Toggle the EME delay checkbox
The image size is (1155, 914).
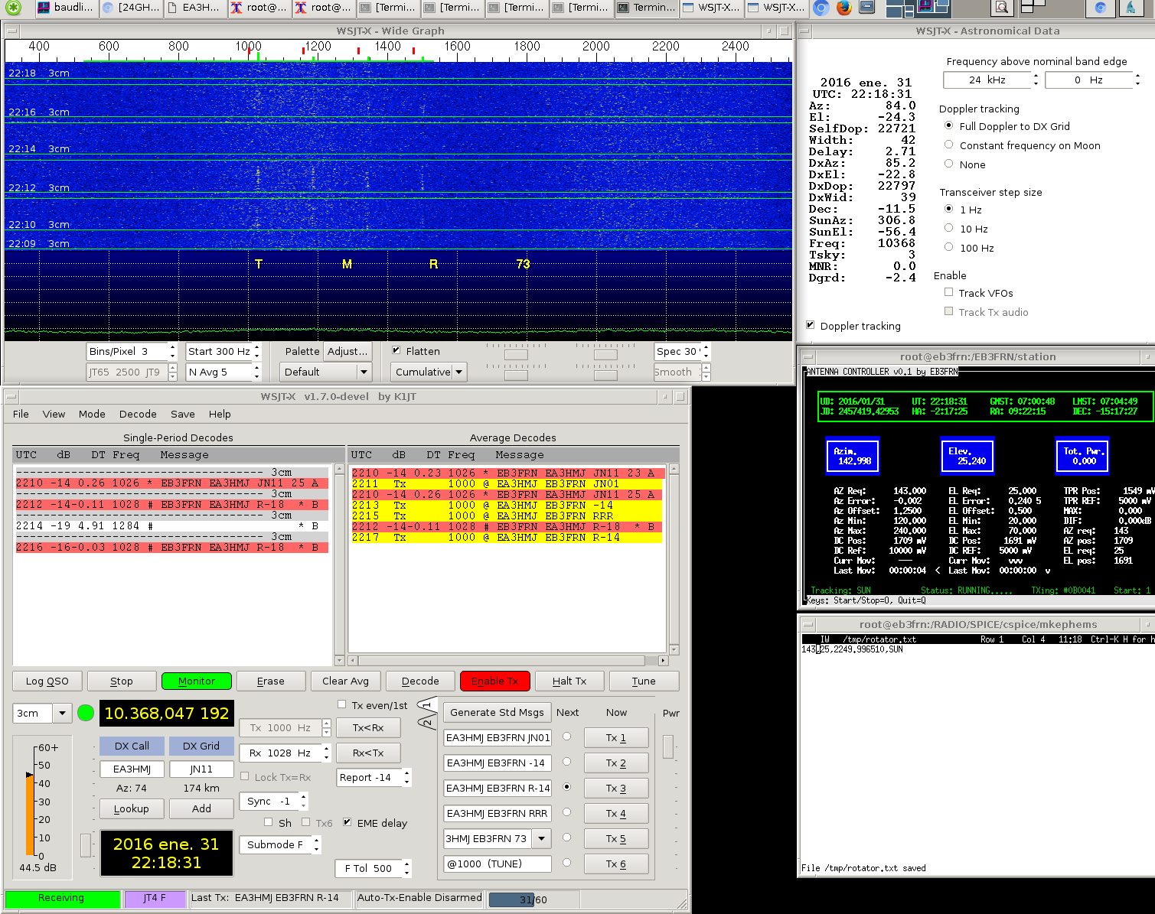(347, 822)
